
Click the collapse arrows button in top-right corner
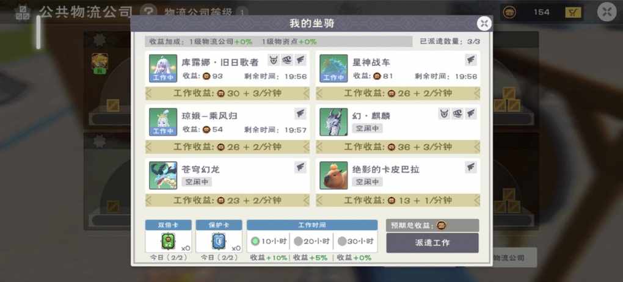(x=607, y=12)
